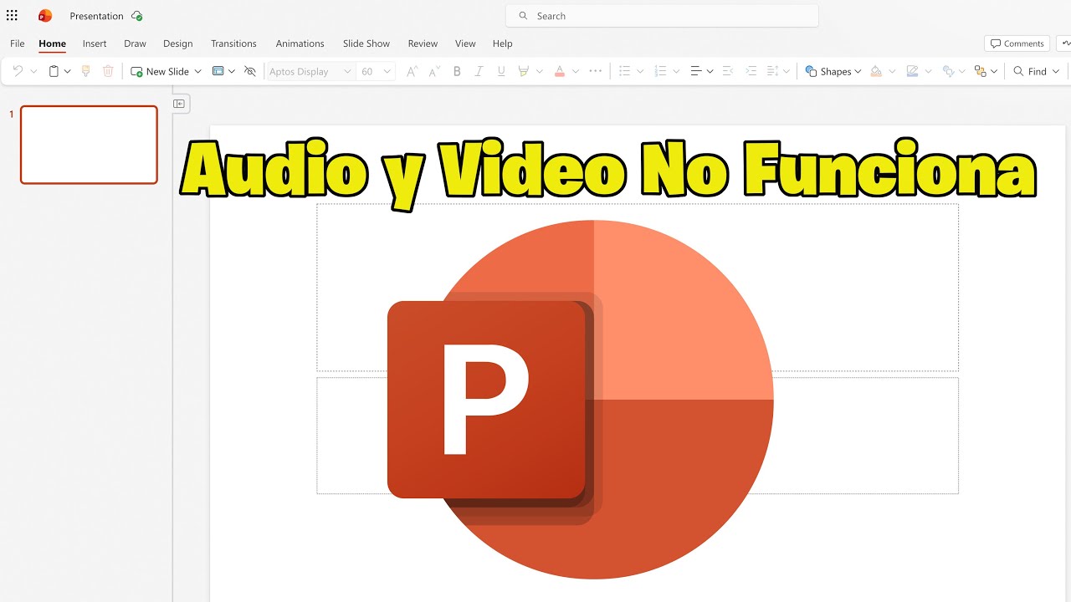Decrease font size with the smaller A
Viewport: 1071px width, 602px height.
433,71
